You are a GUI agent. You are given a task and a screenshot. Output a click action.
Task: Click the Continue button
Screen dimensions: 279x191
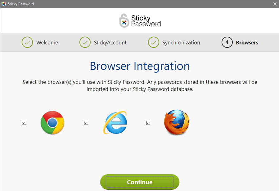point(139,182)
